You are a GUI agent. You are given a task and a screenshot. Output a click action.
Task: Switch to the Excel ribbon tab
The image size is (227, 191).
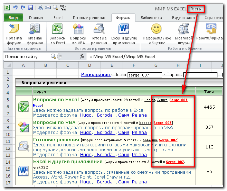pos(58,18)
